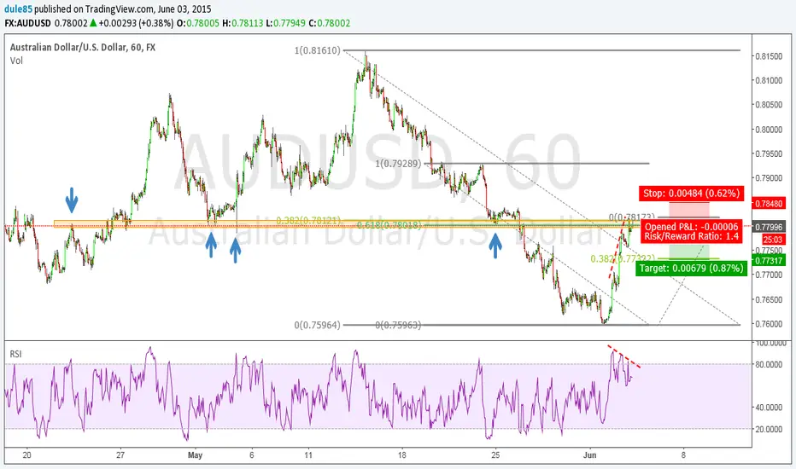Click the date axis label 18
The height and width of the screenshot is (469, 796).
[x=402, y=455]
